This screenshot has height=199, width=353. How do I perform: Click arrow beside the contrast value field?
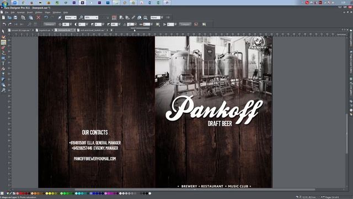(x=87, y=24)
